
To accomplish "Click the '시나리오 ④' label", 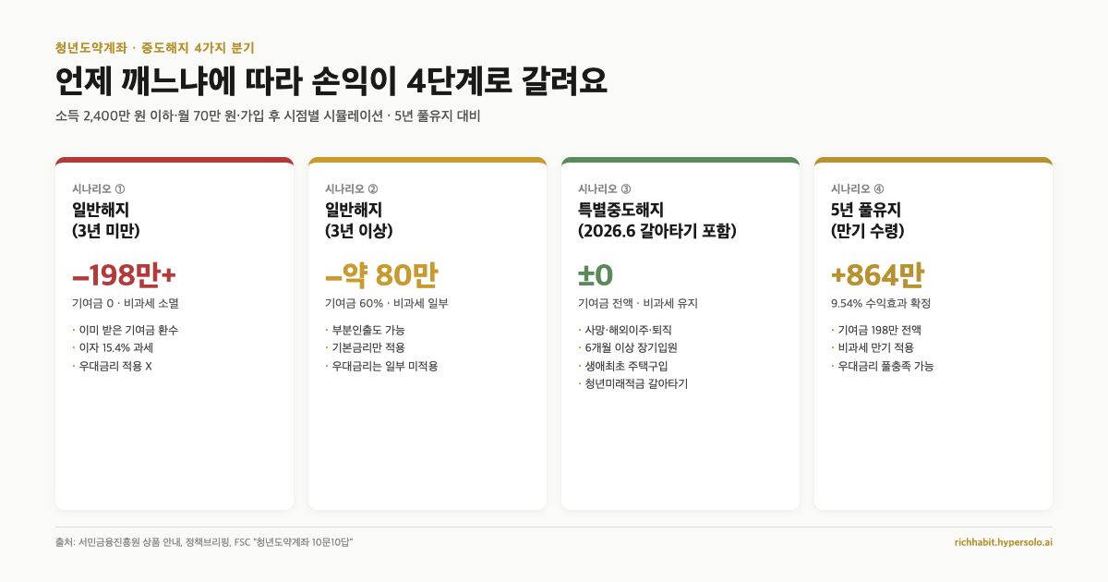I will (x=858, y=188).
